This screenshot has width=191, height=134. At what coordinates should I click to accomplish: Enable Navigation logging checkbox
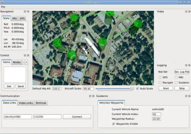[160, 83]
